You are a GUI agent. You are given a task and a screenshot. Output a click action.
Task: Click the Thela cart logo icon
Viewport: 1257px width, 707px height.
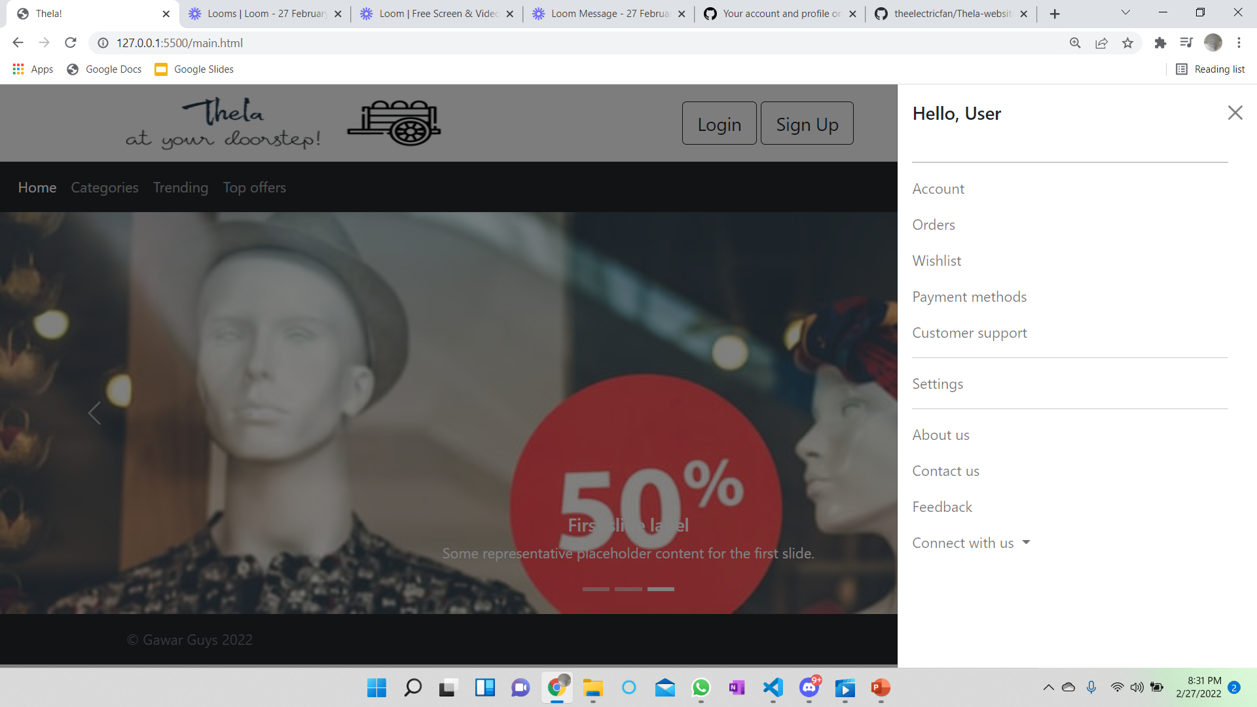pyautogui.click(x=393, y=122)
